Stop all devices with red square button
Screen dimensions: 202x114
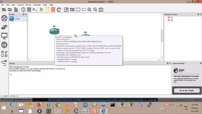tap(53, 9)
